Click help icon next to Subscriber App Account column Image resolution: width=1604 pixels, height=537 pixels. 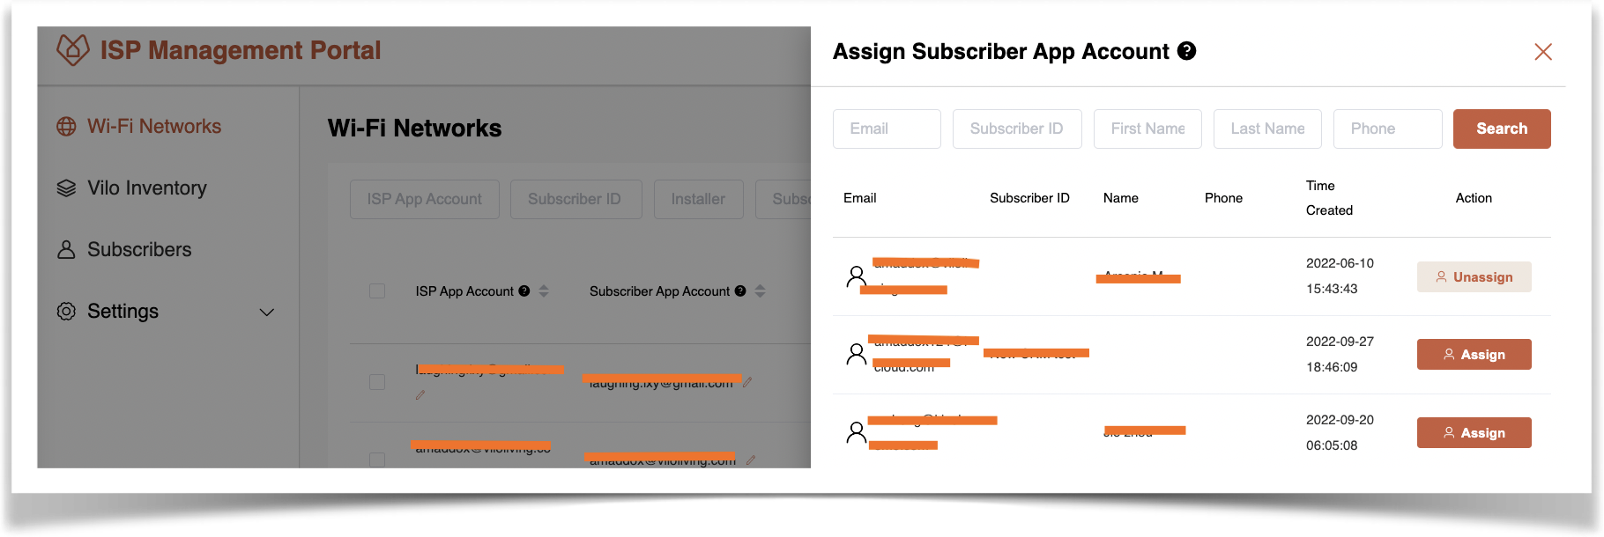(740, 291)
